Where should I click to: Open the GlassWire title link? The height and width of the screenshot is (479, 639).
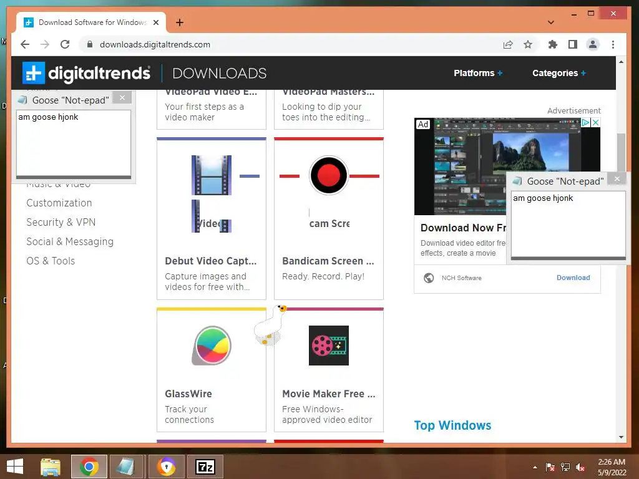[x=188, y=394]
